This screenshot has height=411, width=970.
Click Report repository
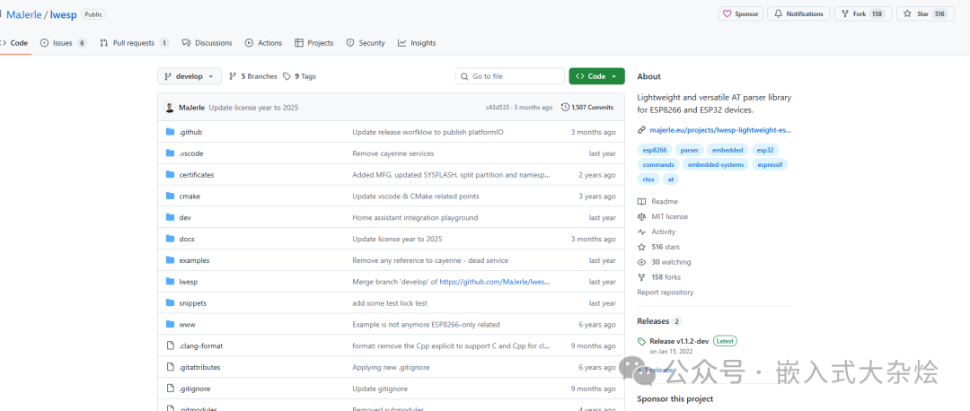point(665,293)
